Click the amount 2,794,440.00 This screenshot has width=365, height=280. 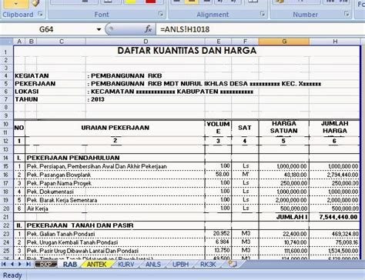[x=343, y=175]
